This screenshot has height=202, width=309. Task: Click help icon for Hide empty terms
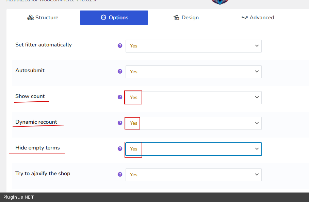click(x=120, y=148)
